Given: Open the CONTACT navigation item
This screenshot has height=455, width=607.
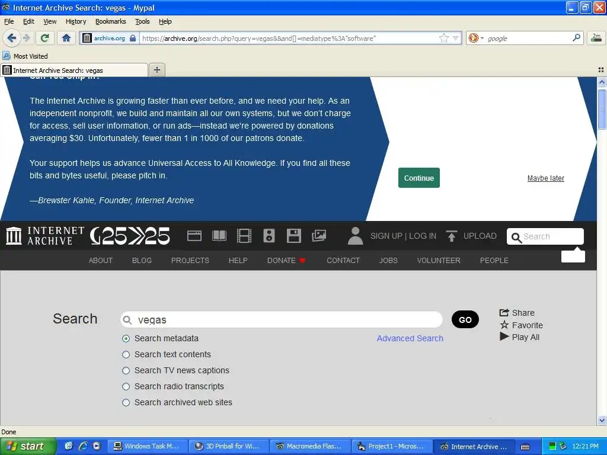Looking at the screenshot, I should (x=343, y=261).
